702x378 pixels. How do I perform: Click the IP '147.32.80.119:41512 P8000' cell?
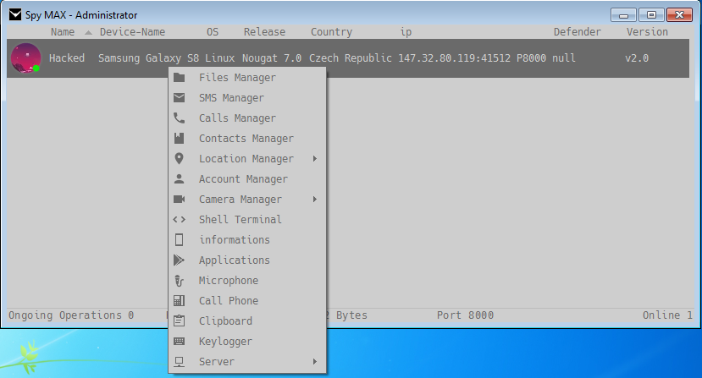pos(473,58)
